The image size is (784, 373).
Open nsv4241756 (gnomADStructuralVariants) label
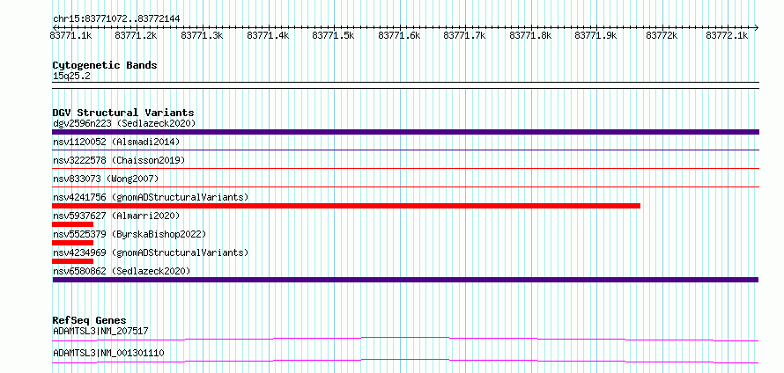click(x=151, y=197)
